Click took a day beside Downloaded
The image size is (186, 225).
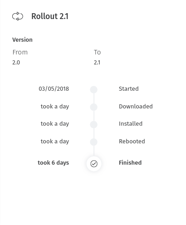(x=55, y=107)
